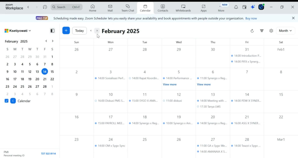Open 14:00 AMANAIA X S event
The height and width of the screenshot is (158, 298).
[x=212, y=152]
